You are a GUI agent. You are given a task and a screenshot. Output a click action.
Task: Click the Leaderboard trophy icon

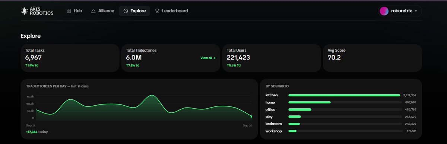(157, 11)
